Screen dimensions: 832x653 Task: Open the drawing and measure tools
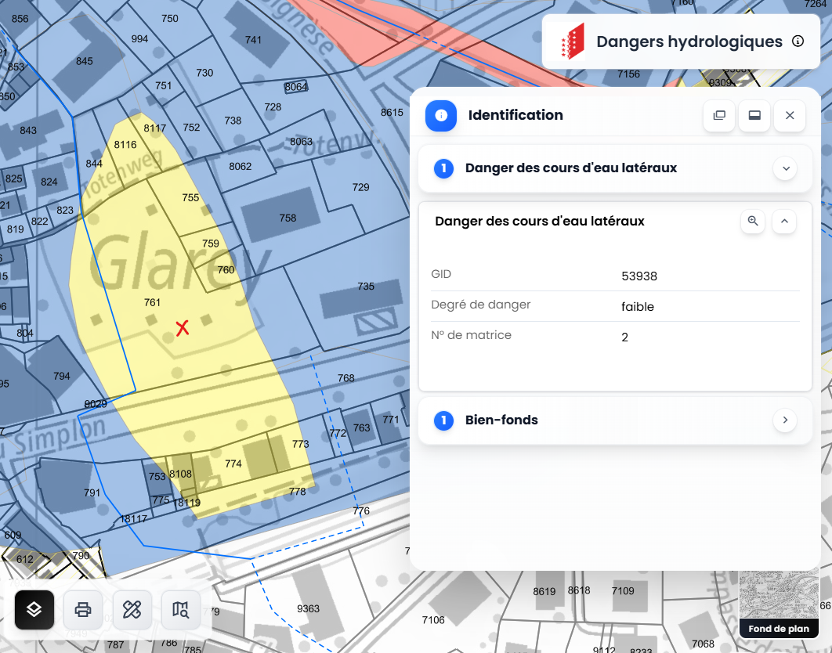pos(132,609)
